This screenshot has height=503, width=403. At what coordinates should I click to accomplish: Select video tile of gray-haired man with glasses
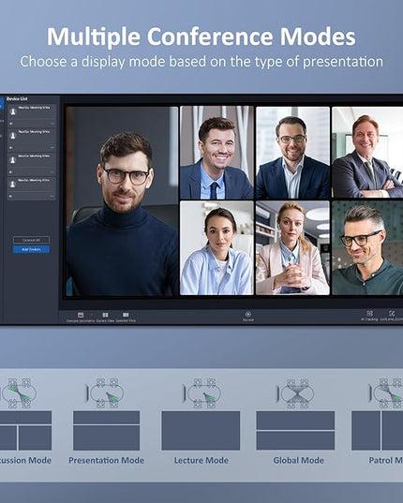click(367, 247)
